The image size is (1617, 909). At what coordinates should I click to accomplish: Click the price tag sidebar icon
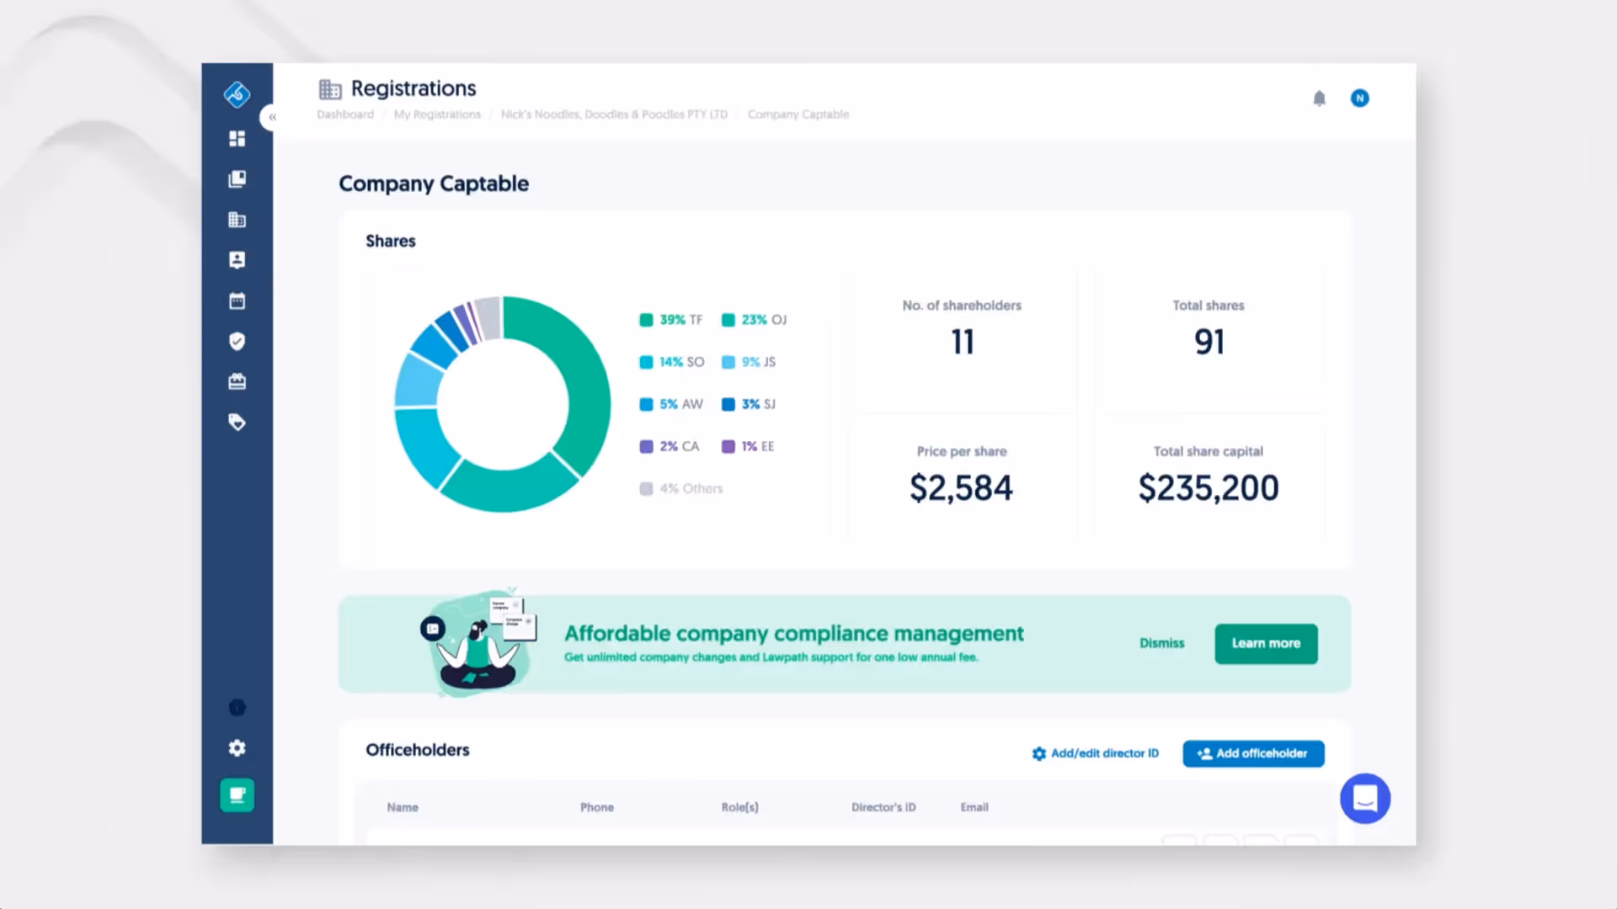[x=237, y=423]
